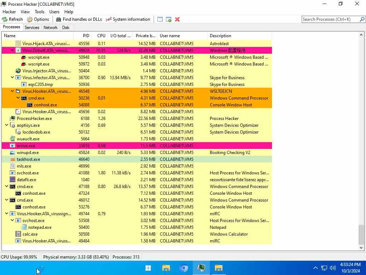Collapse the Virus.Hooker.ATA PID 46548 tree
The width and height of the screenshot is (366, 275).
[x=13, y=91]
